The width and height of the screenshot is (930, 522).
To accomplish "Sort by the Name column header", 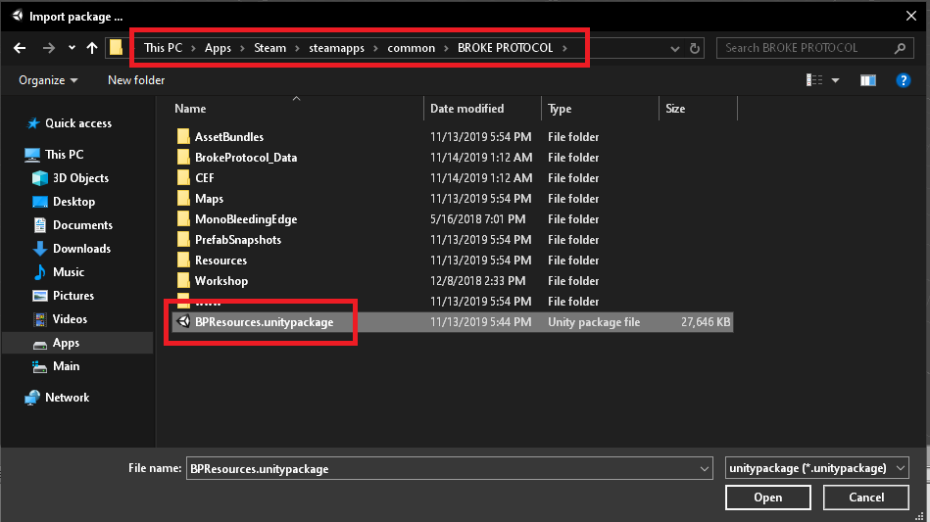I will point(190,109).
